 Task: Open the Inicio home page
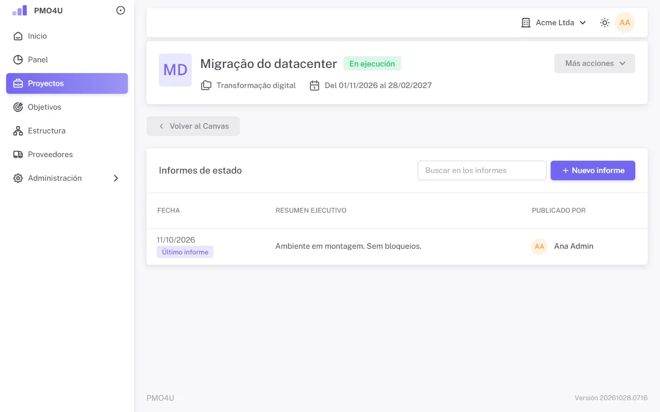67,36
